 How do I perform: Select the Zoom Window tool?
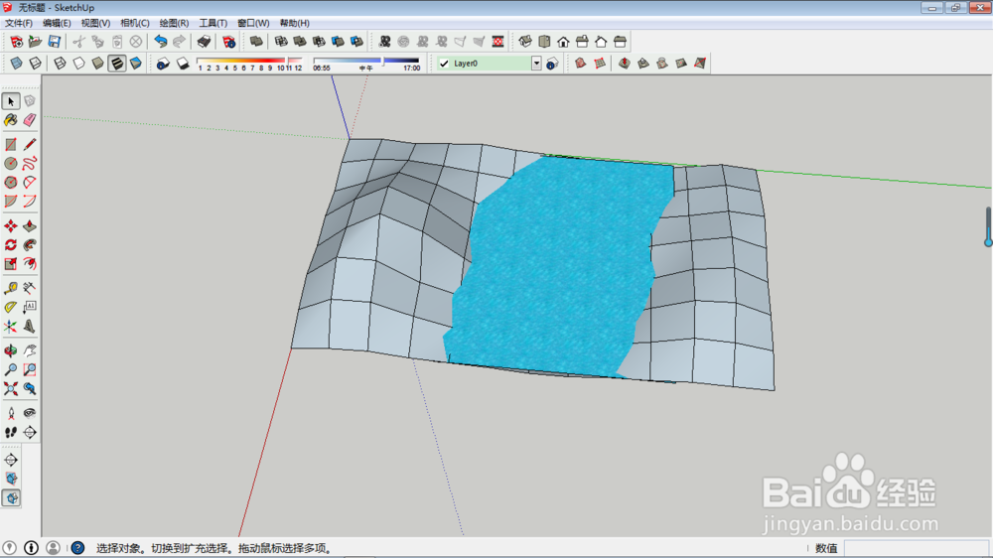click(x=29, y=369)
